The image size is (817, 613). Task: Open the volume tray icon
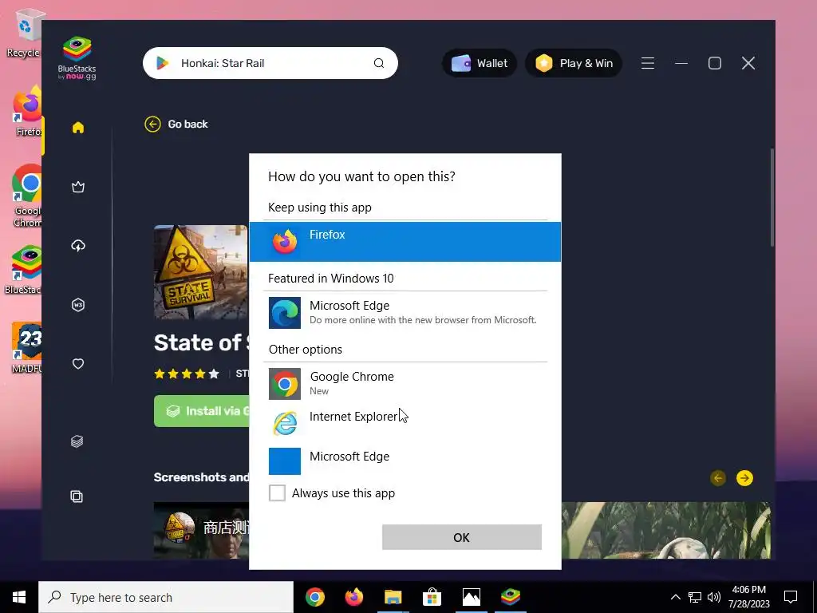click(x=714, y=597)
